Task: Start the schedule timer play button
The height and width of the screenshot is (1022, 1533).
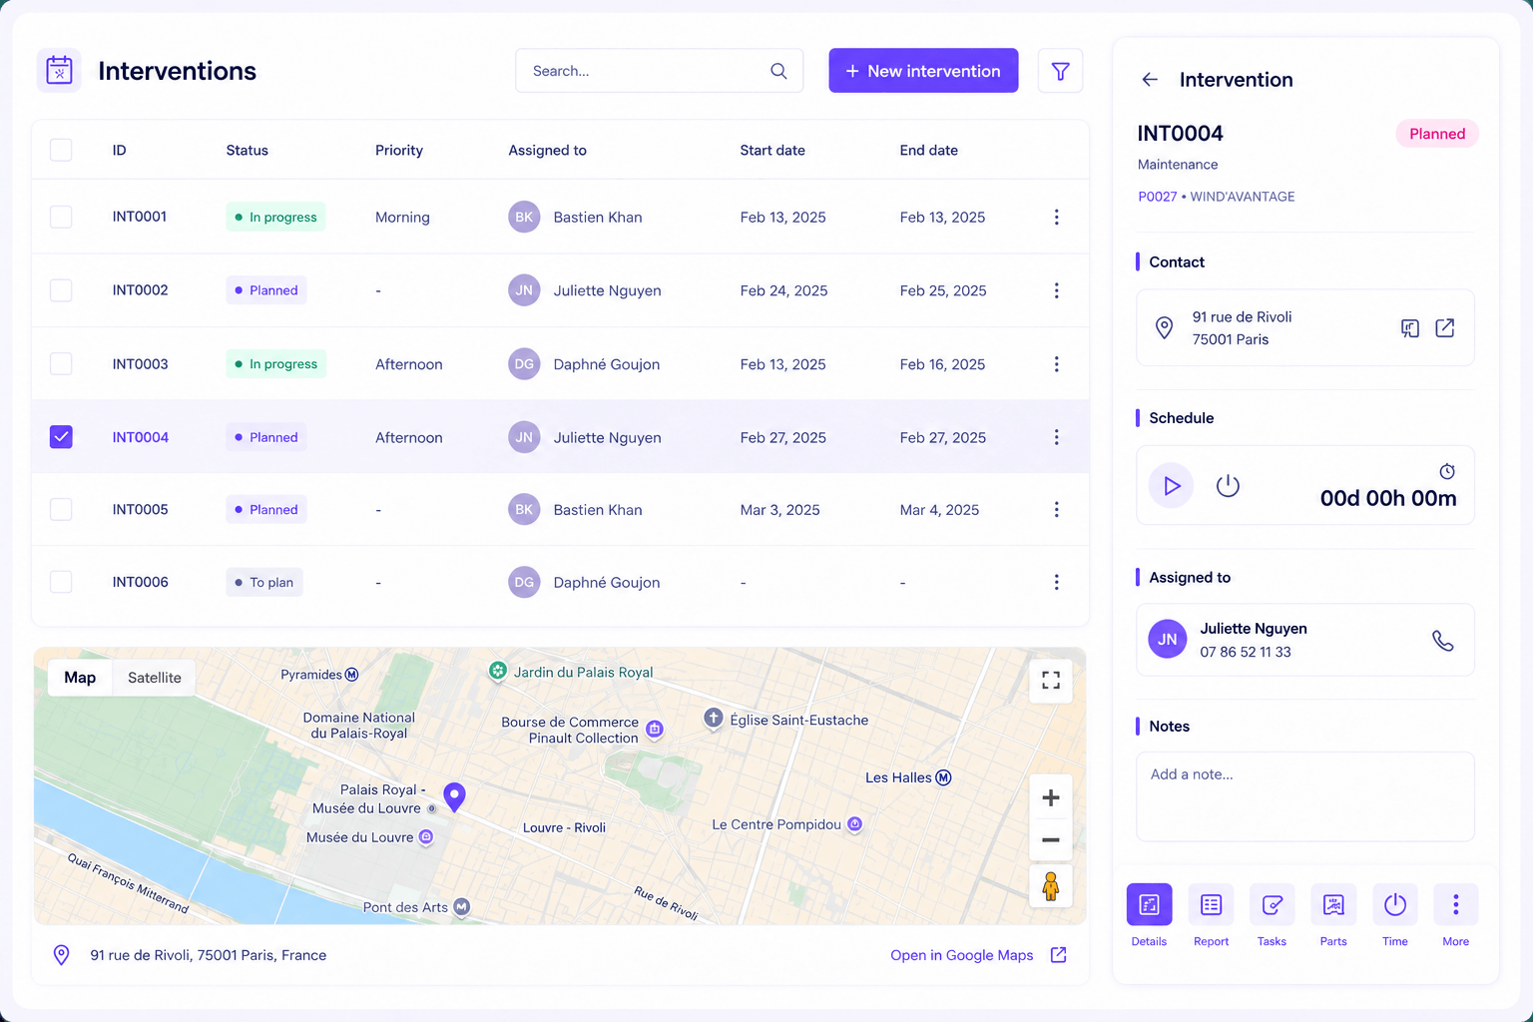Action: coord(1172,486)
